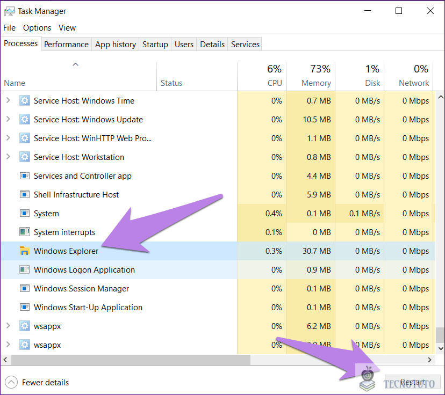Viewport: 445px width, 395px height.
Task: Expand Service Host: Windows Update row
Action: pos(8,119)
